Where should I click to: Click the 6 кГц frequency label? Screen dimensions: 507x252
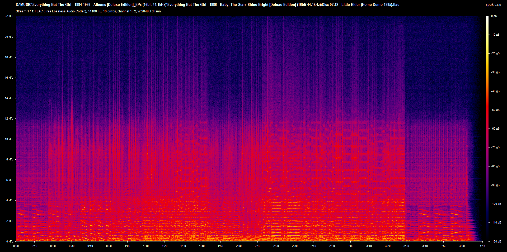[x=10, y=180]
